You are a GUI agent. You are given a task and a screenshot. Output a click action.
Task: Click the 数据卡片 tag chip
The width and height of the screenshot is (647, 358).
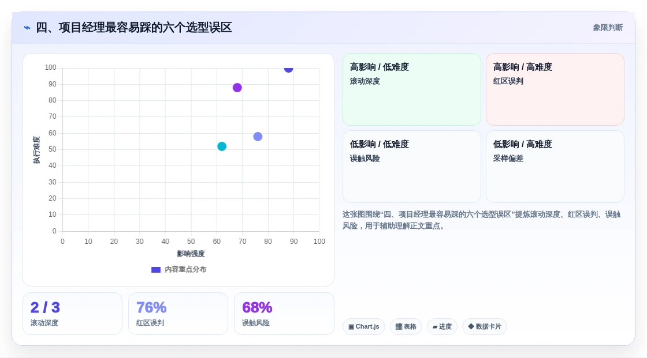(x=485, y=327)
